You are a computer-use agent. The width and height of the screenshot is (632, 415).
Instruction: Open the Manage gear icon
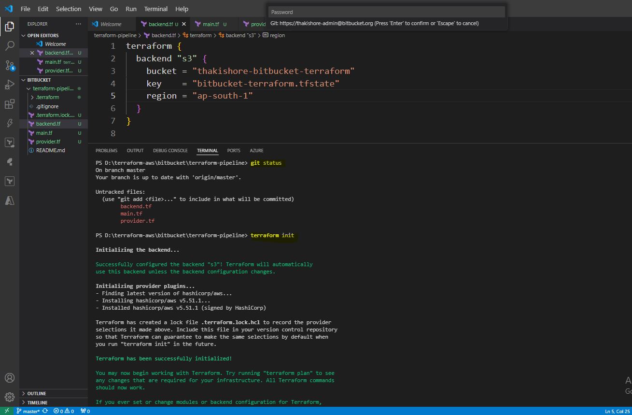click(9, 397)
